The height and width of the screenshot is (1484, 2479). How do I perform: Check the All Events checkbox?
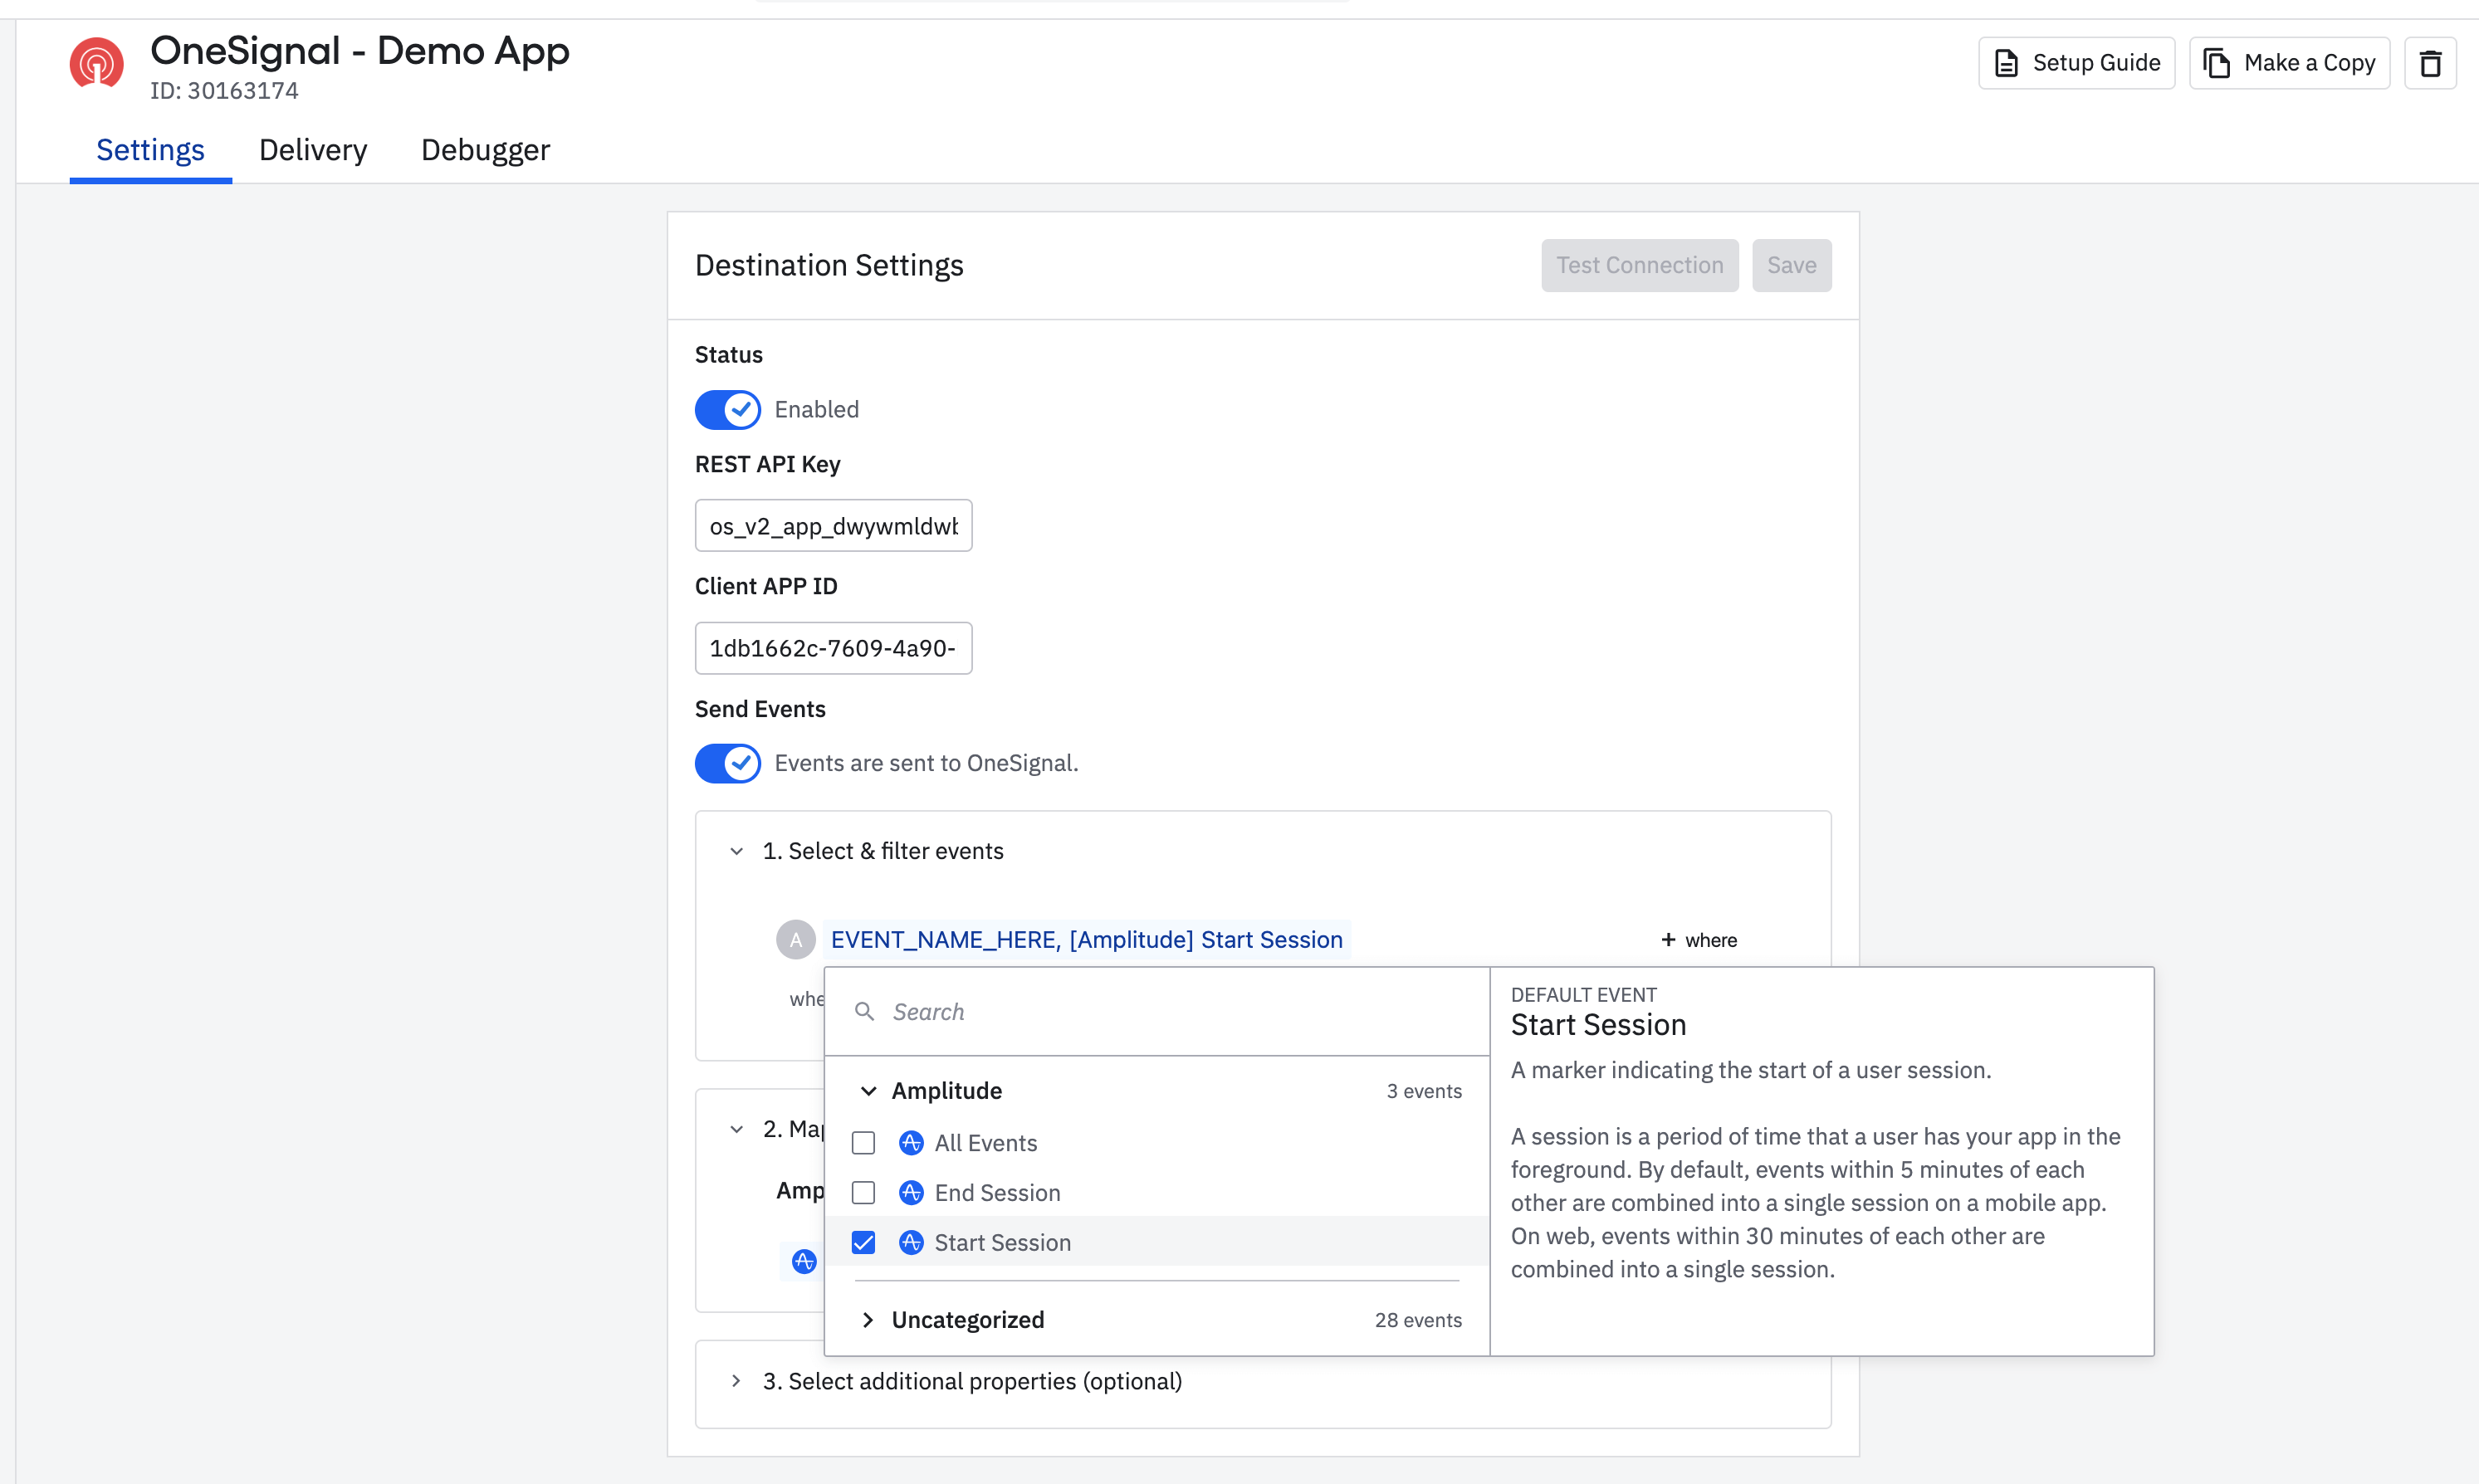click(x=863, y=1143)
